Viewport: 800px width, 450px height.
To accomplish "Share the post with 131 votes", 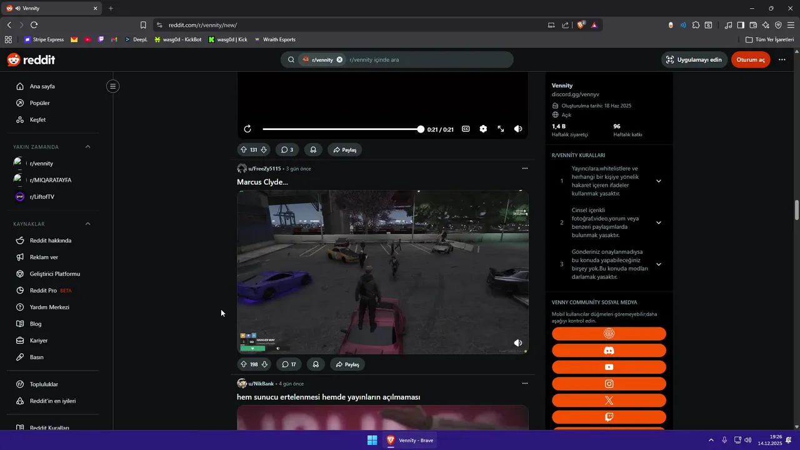I will point(345,150).
